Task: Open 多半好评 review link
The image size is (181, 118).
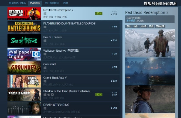Action: [131, 21]
